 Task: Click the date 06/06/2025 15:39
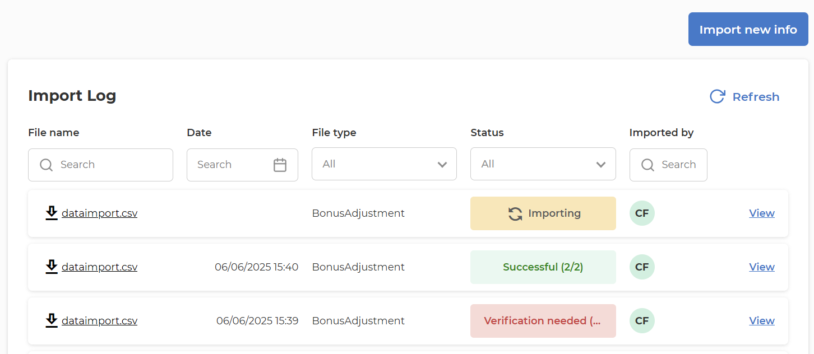point(257,321)
